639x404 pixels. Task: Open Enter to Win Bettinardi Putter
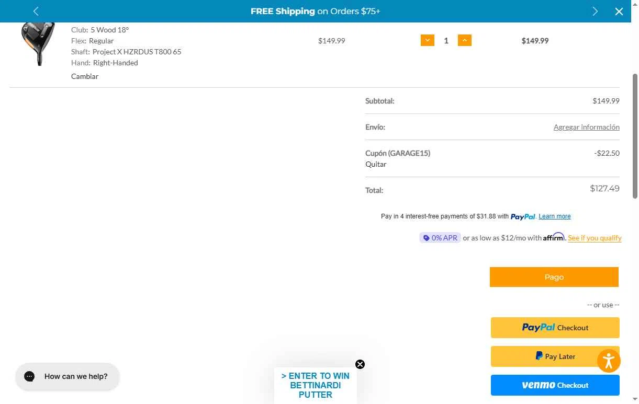[316, 385]
